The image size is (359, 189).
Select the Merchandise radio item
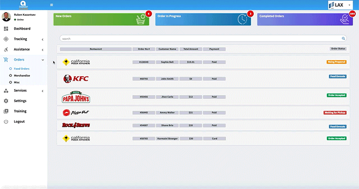pyautogui.click(x=20, y=75)
